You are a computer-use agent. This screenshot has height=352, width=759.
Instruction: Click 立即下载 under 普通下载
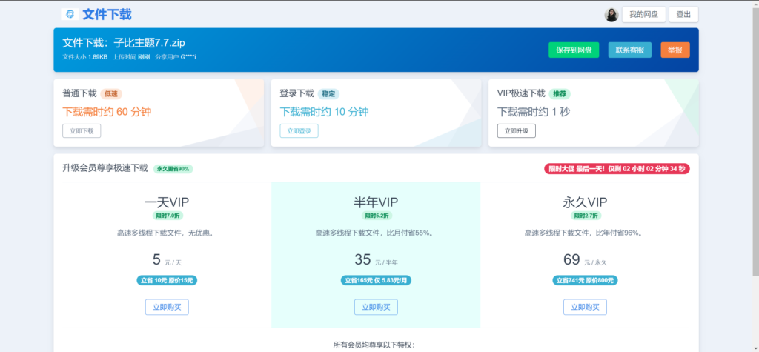pos(82,130)
